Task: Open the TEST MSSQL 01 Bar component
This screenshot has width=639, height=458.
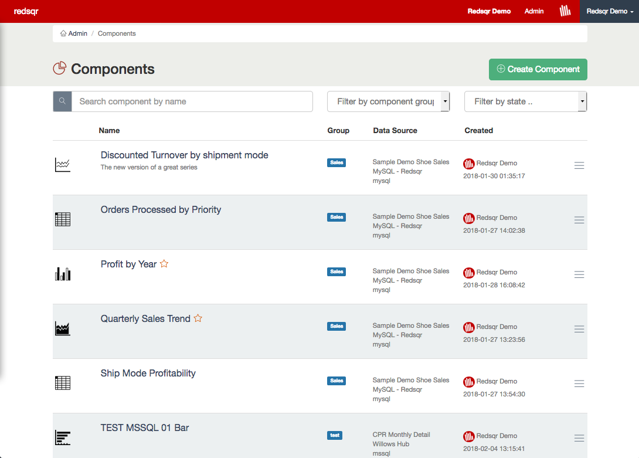Action: pos(145,428)
